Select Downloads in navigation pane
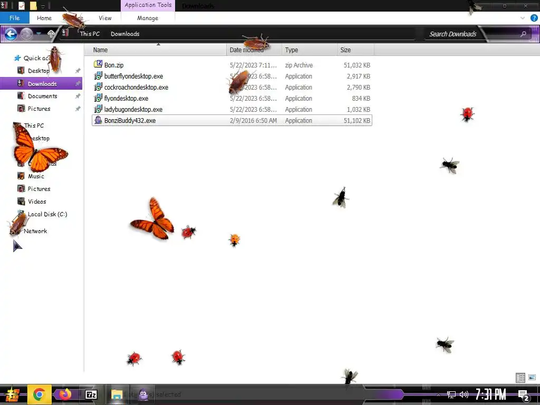Viewport: 540px width, 405px height. pyautogui.click(x=41, y=84)
